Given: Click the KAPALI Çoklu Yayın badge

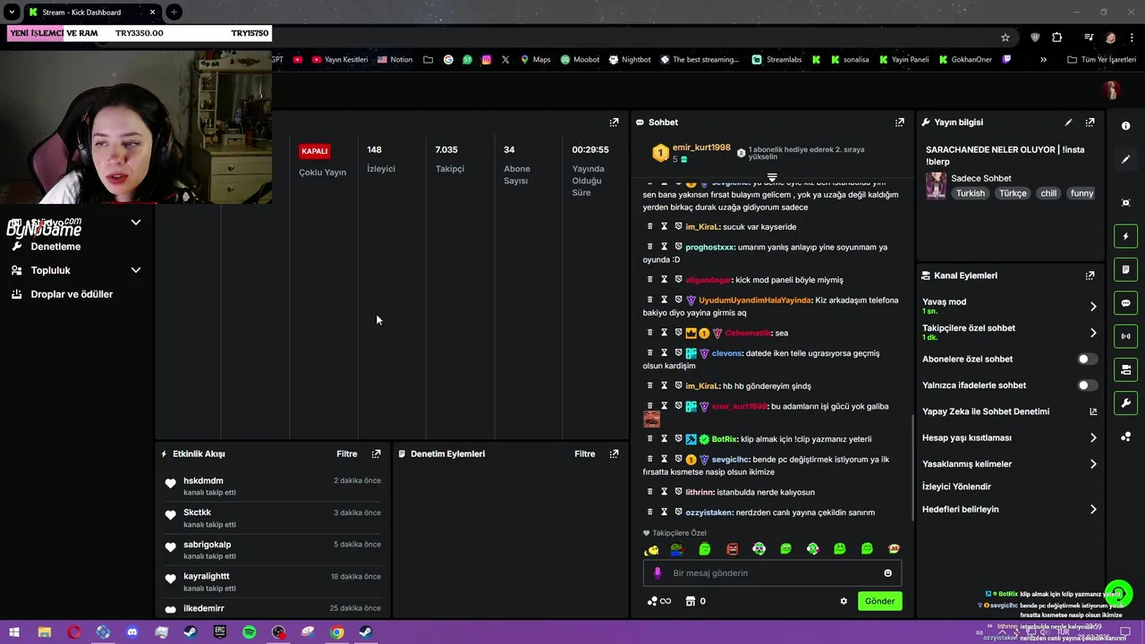Looking at the screenshot, I should click(315, 151).
